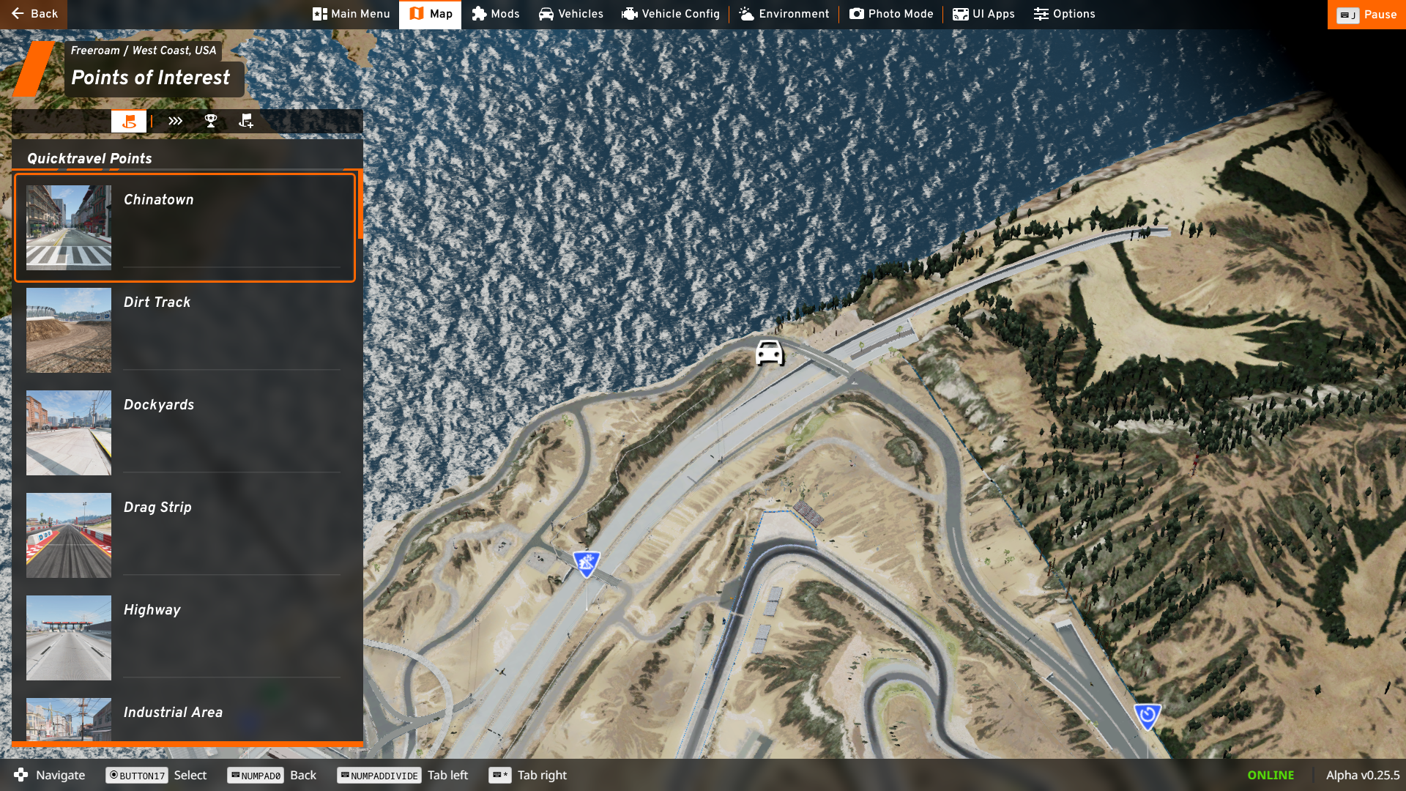Select the Drag Strip quicktravel entry
1406x791 pixels.
coord(185,535)
